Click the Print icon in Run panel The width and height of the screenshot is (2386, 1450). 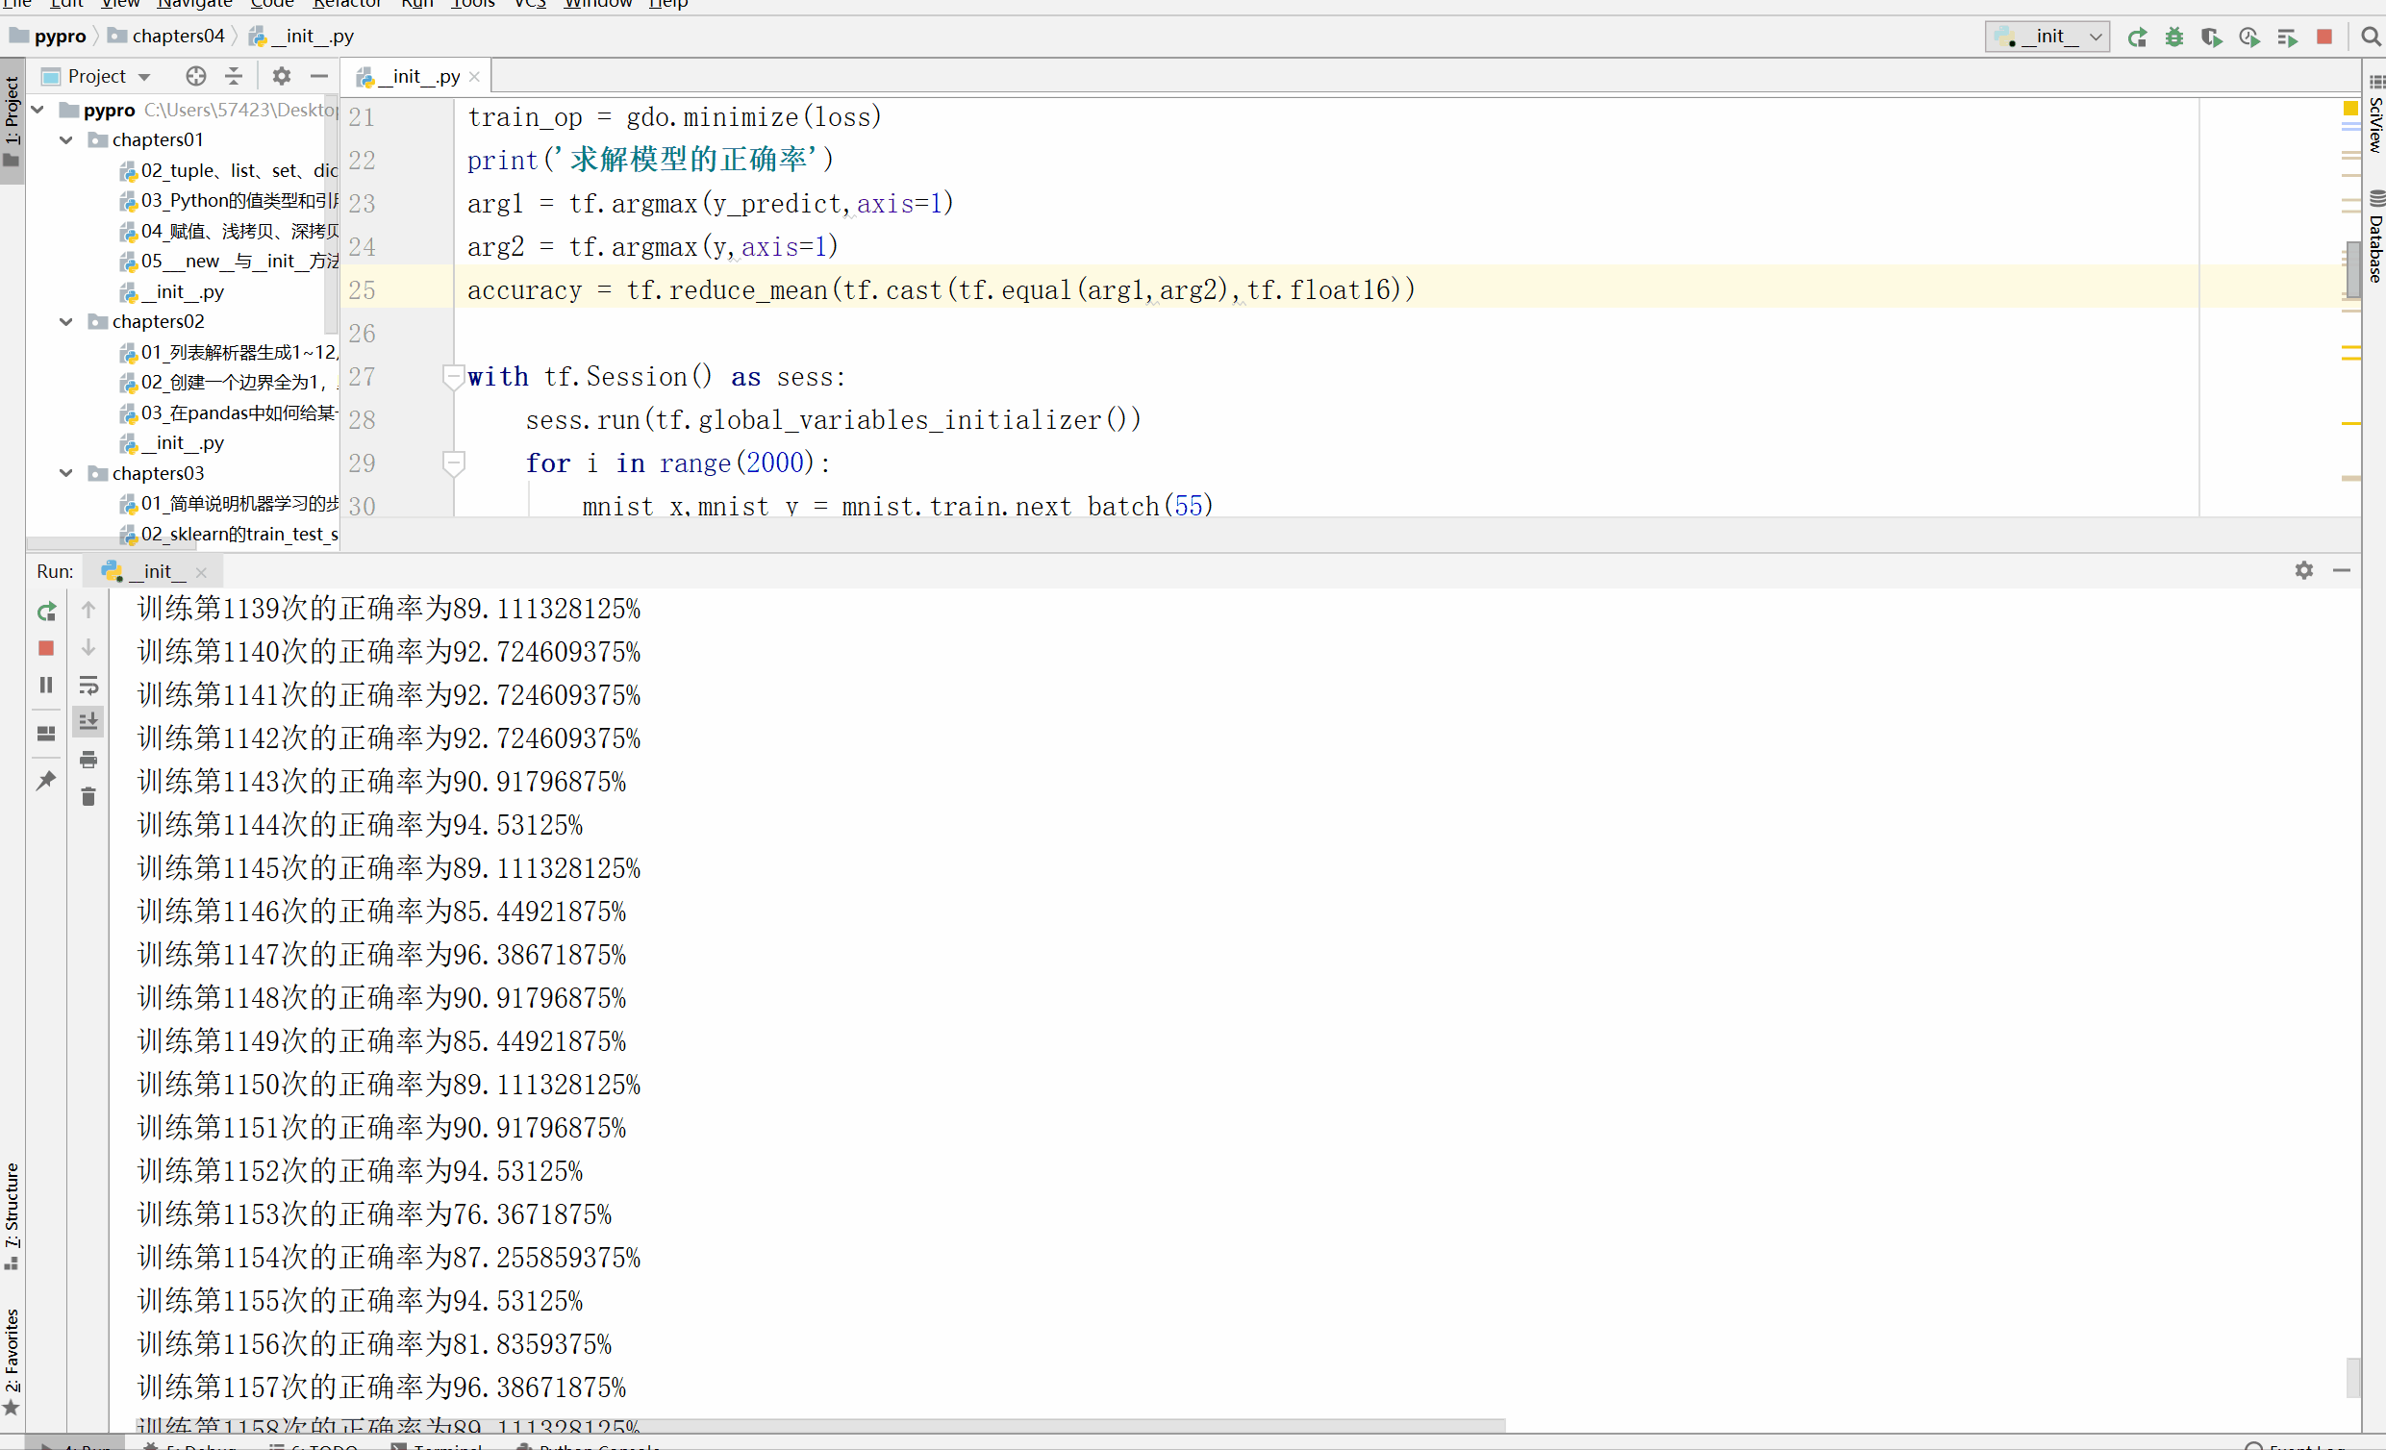coord(88,759)
